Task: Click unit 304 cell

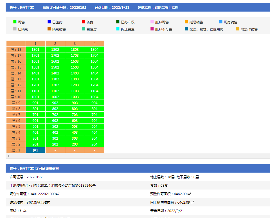Action: click(94, 138)
